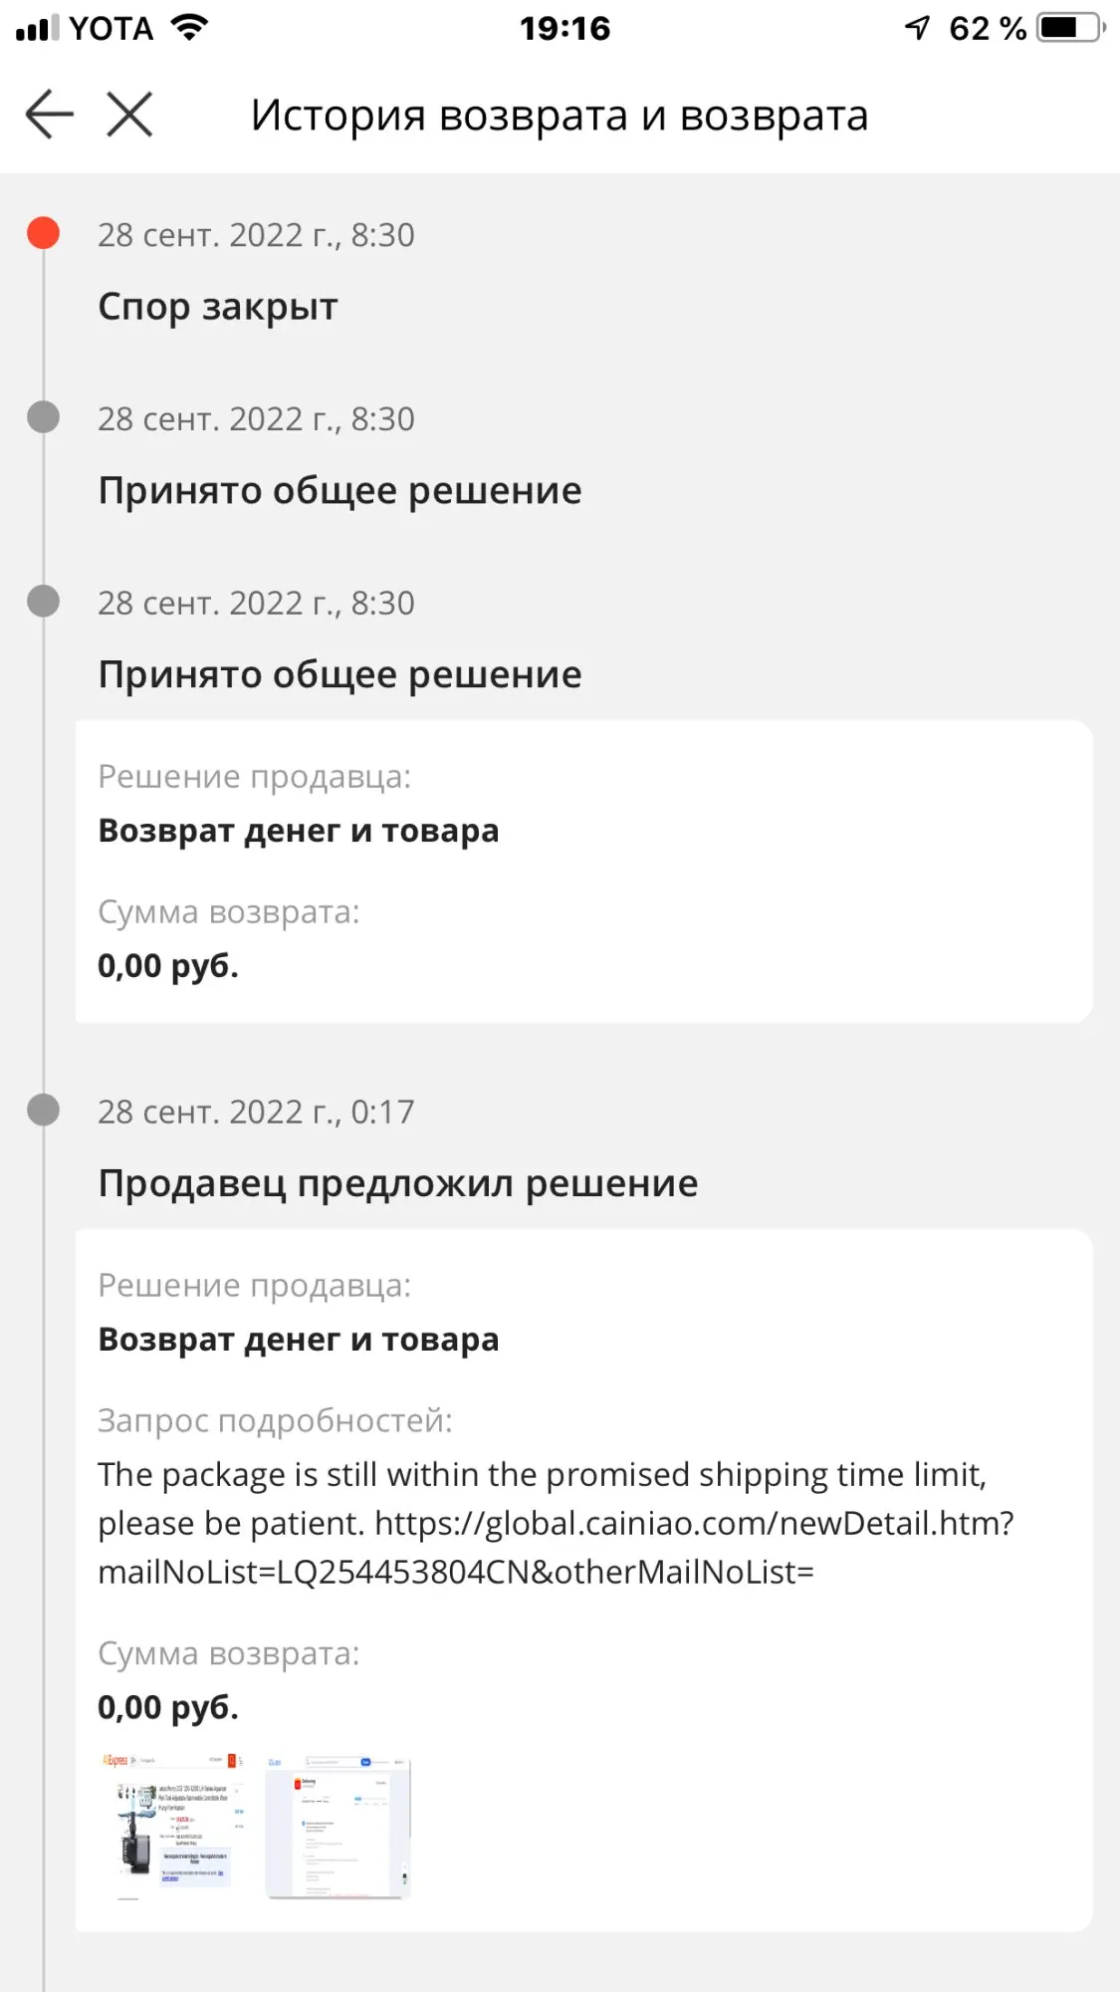Tap the battery icon in status bar
The height and width of the screenshot is (1992, 1120).
(x=1068, y=28)
